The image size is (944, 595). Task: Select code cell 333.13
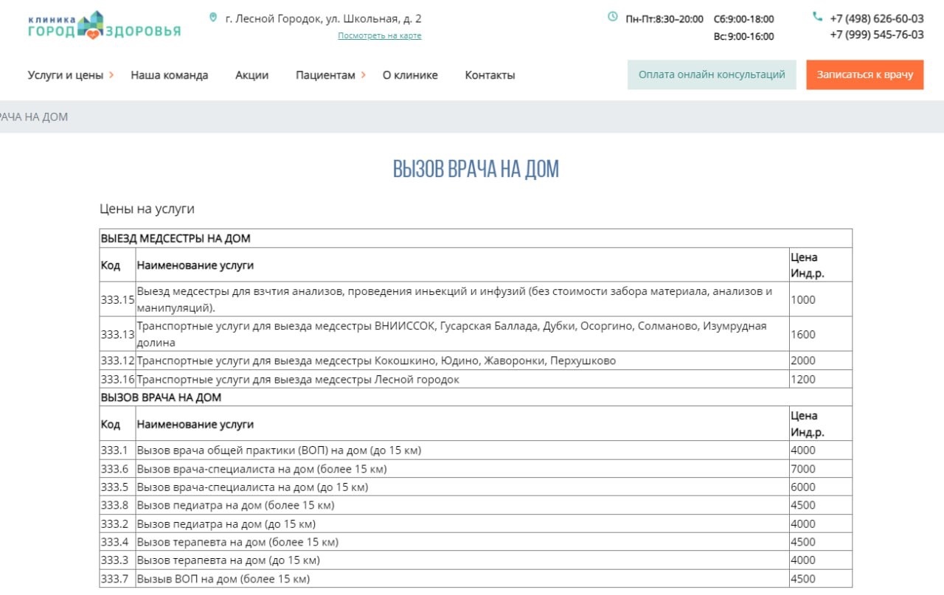118,334
